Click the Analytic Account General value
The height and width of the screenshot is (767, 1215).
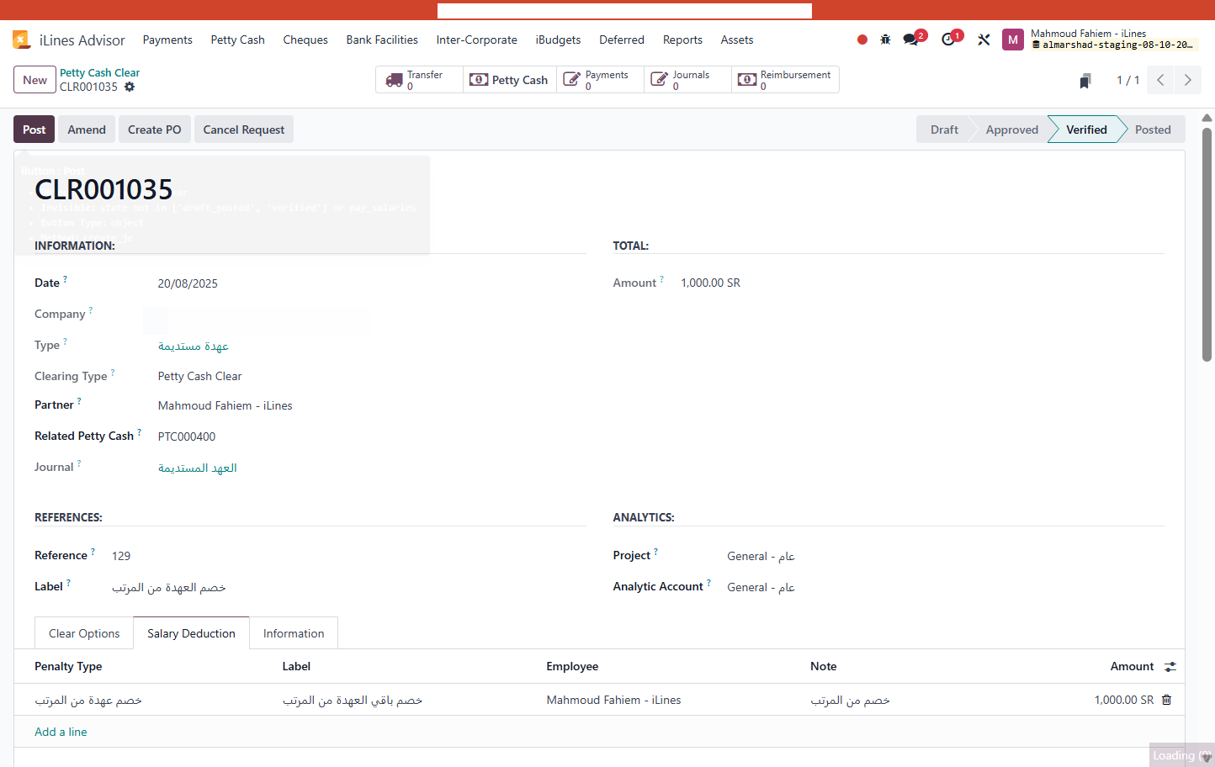[761, 587]
